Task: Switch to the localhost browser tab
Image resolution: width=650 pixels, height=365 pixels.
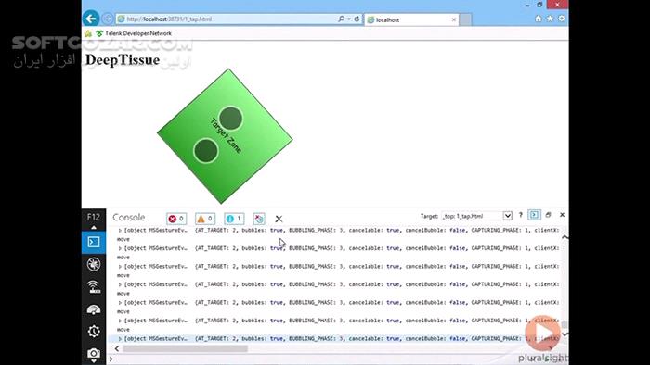Action: click(411, 19)
